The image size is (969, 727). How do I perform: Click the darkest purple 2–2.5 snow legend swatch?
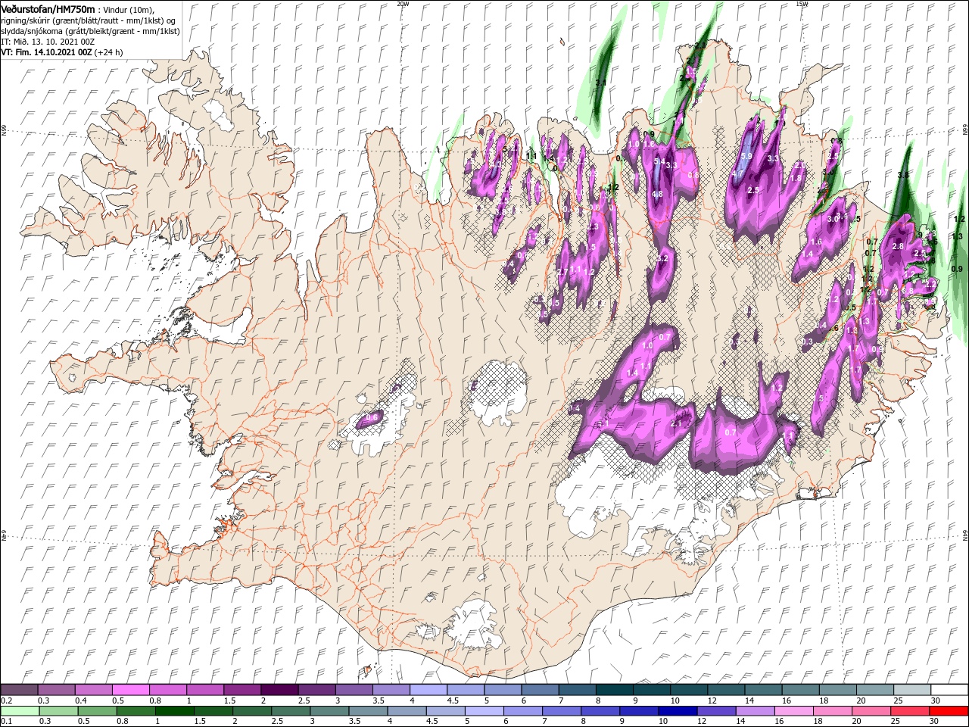[279, 690]
